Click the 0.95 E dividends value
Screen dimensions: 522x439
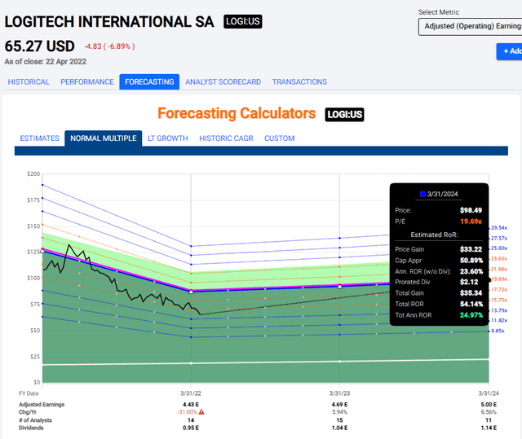(x=191, y=428)
